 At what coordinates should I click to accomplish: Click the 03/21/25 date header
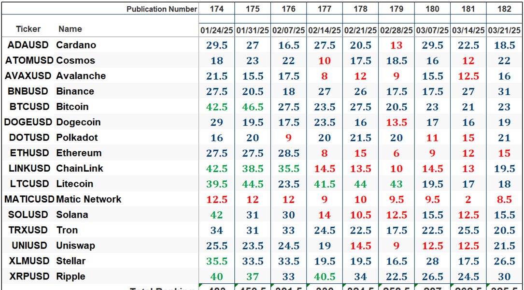[504, 30]
